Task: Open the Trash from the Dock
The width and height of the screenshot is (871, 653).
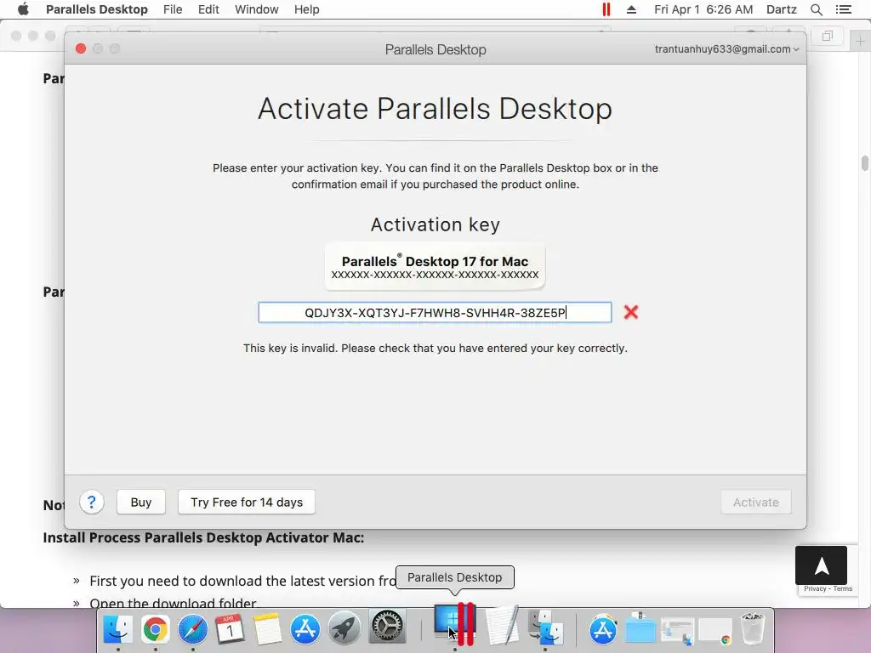Action: (753, 628)
